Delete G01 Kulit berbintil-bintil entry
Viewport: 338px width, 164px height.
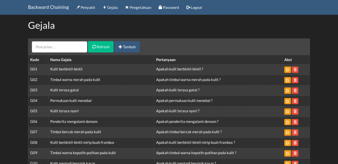295,70
